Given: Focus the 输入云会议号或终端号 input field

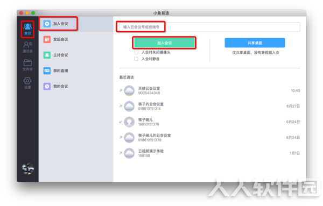Looking at the screenshot, I should pos(209,27).
